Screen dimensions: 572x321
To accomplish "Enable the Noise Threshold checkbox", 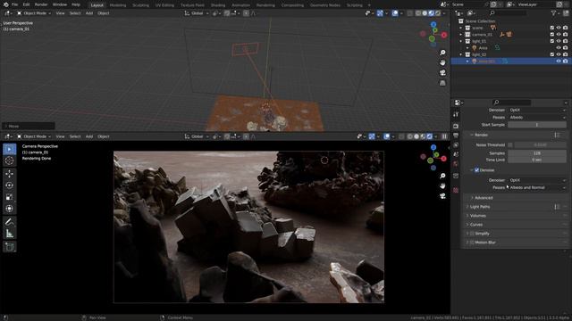I will [510, 144].
